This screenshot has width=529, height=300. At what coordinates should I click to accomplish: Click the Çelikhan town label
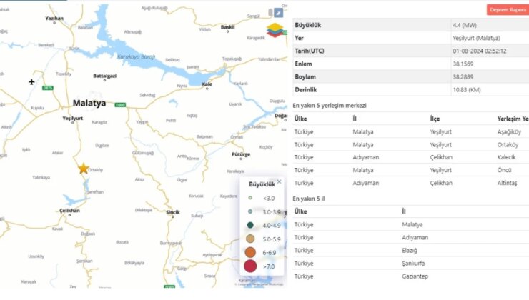[69, 210]
